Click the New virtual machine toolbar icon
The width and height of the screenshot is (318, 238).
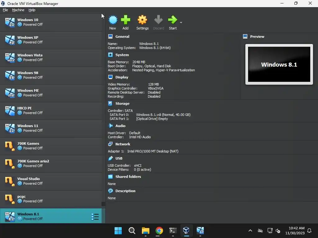click(113, 20)
